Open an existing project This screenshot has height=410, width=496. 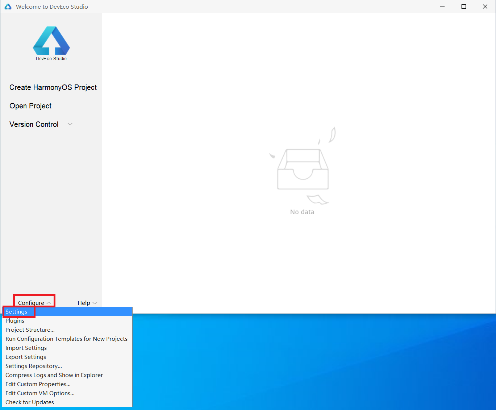[x=30, y=106]
